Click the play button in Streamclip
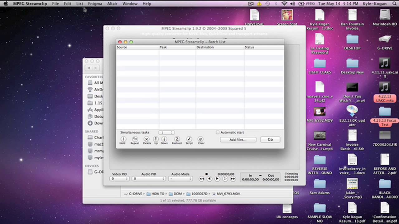 pyautogui.click(x=217, y=179)
